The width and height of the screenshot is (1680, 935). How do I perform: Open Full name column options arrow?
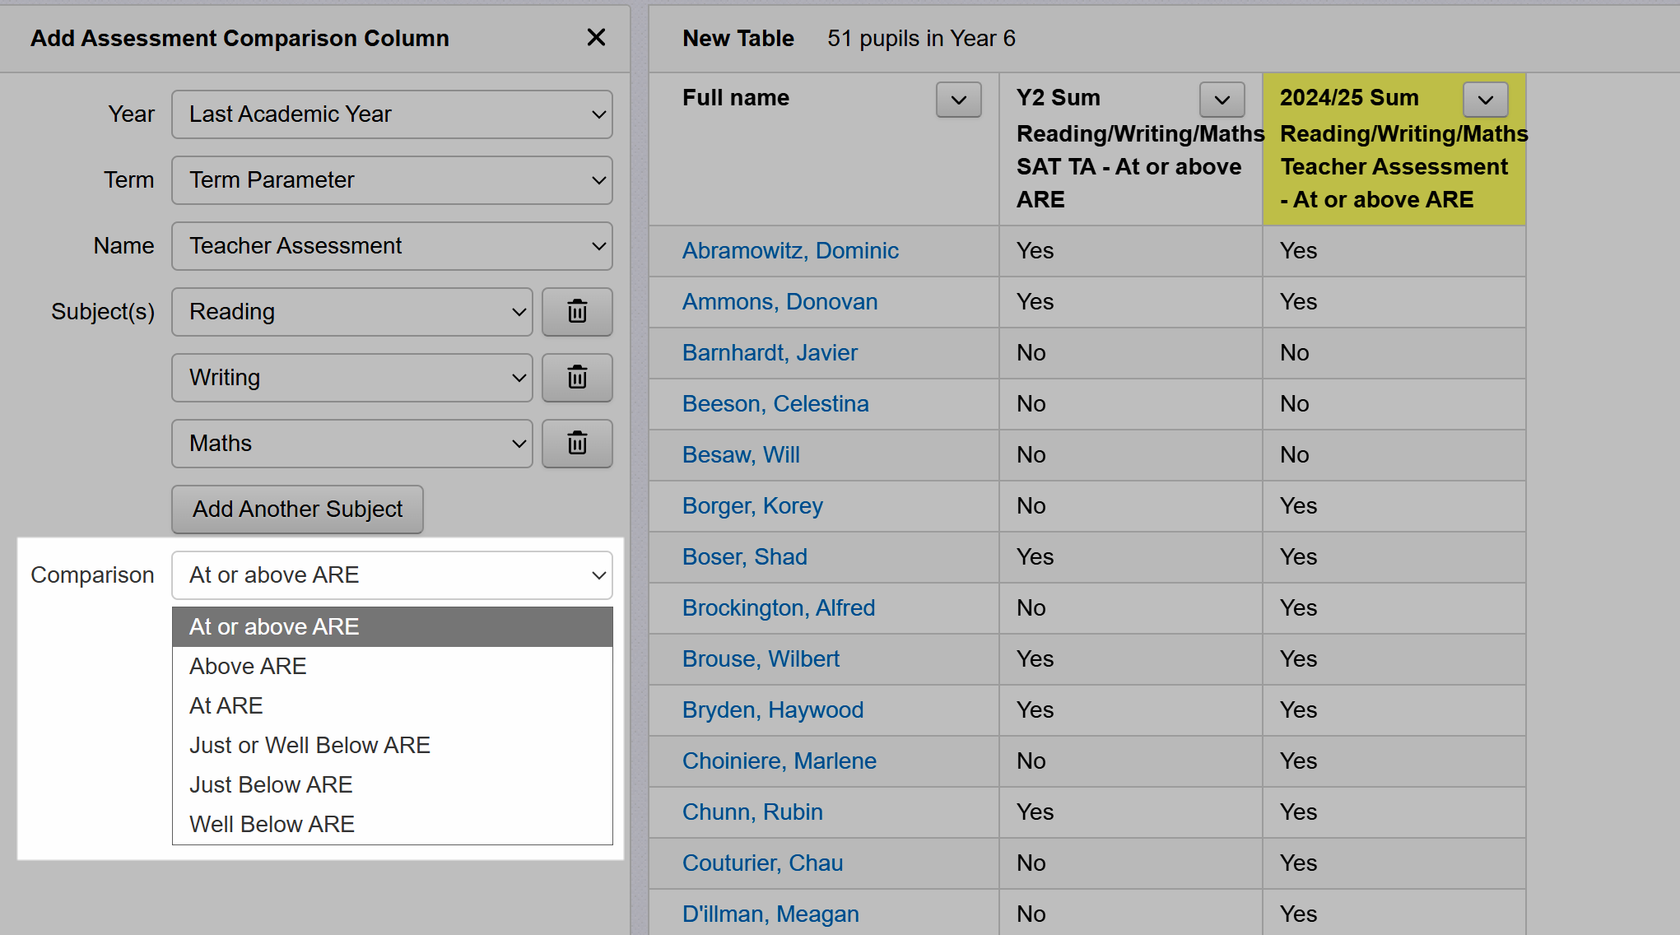[958, 100]
